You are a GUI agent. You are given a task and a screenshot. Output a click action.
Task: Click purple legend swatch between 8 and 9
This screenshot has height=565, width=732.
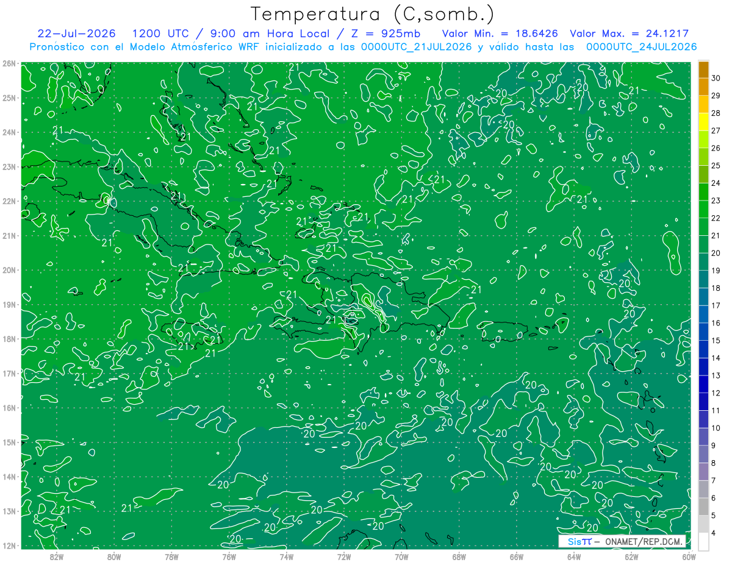(703, 454)
